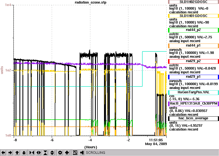The image size is (219, 156).
Task: Zoom out on time axis (outward triangles)
Action: coord(39,153)
